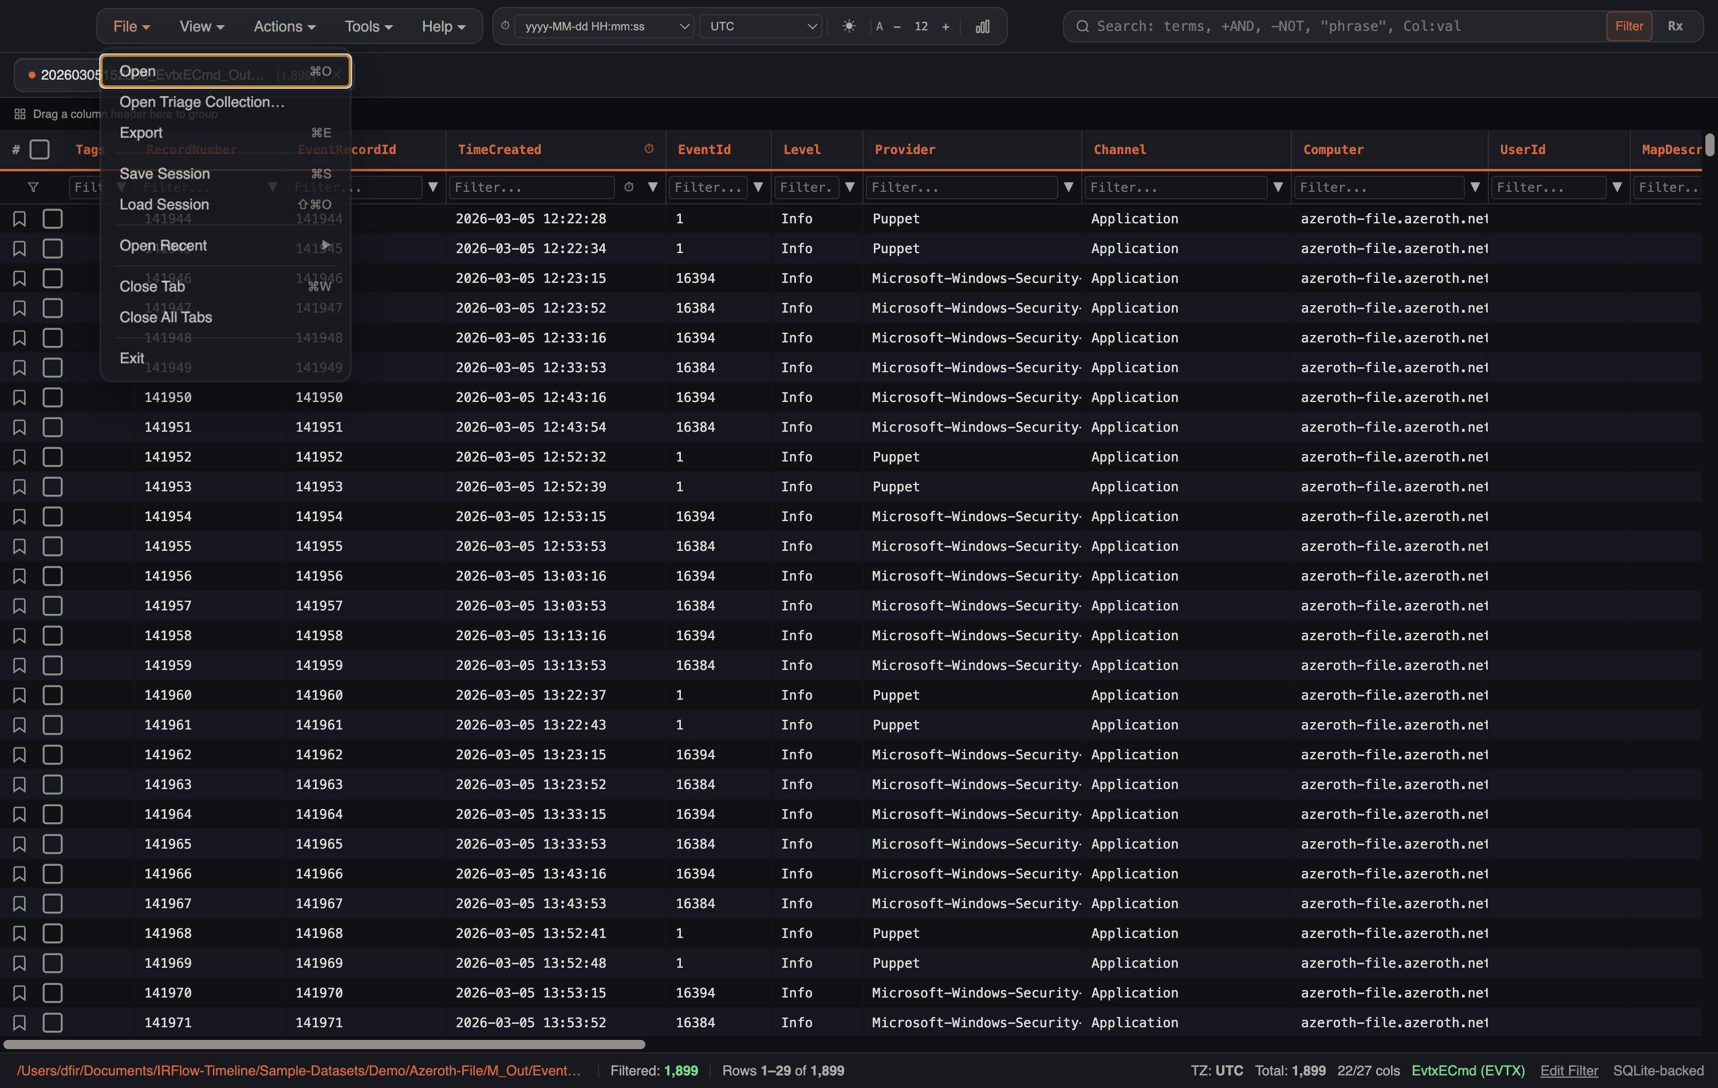Check the checkbox for row 141963
Image resolution: width=1718 pixels, height=1088 pixels.
click(52, 784)
